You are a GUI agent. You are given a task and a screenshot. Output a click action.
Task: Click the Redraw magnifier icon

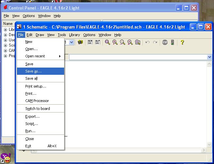click(x=130, y=42)
